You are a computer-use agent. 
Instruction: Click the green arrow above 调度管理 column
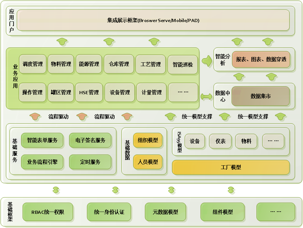point(62,42)
